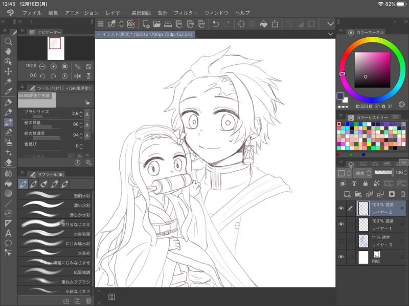
Task: Click the Undo arrow in command bar
Action: (216, 24)
